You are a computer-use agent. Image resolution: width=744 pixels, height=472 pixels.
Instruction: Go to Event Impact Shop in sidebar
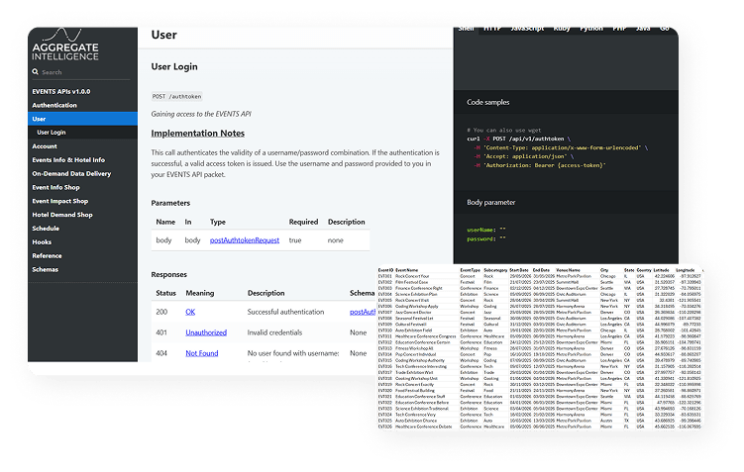[x=62, y=201]
